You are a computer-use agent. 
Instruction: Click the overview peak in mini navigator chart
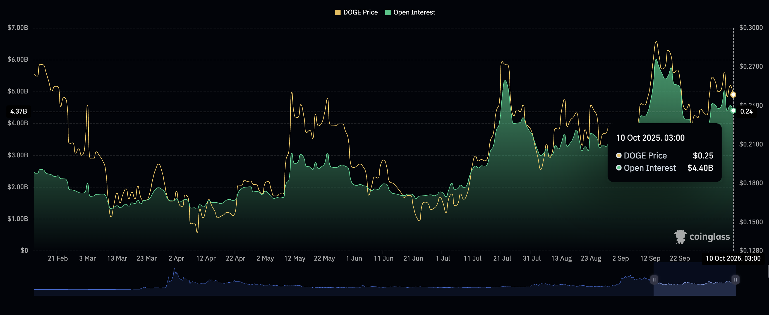pos(175,270)
